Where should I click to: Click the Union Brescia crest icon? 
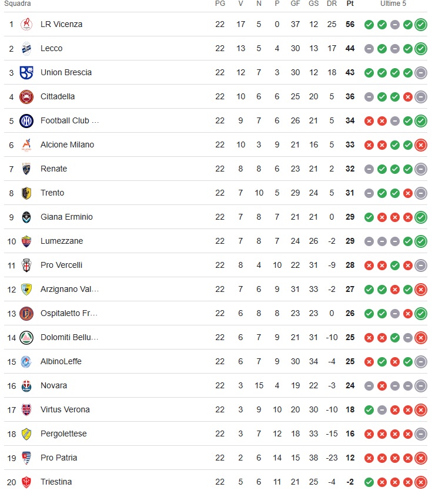coord(26,73)
